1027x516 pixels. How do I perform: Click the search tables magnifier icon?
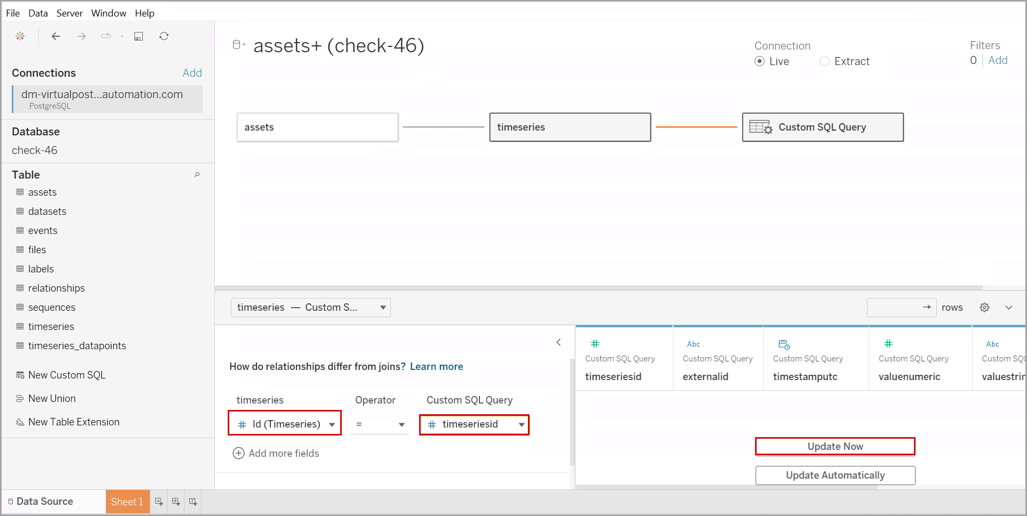tap(197, 175)
